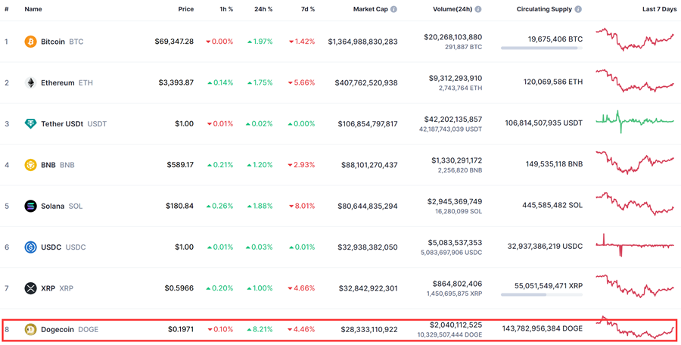
Task: Sort the table by Price column
Action: [x=185, y=10]
